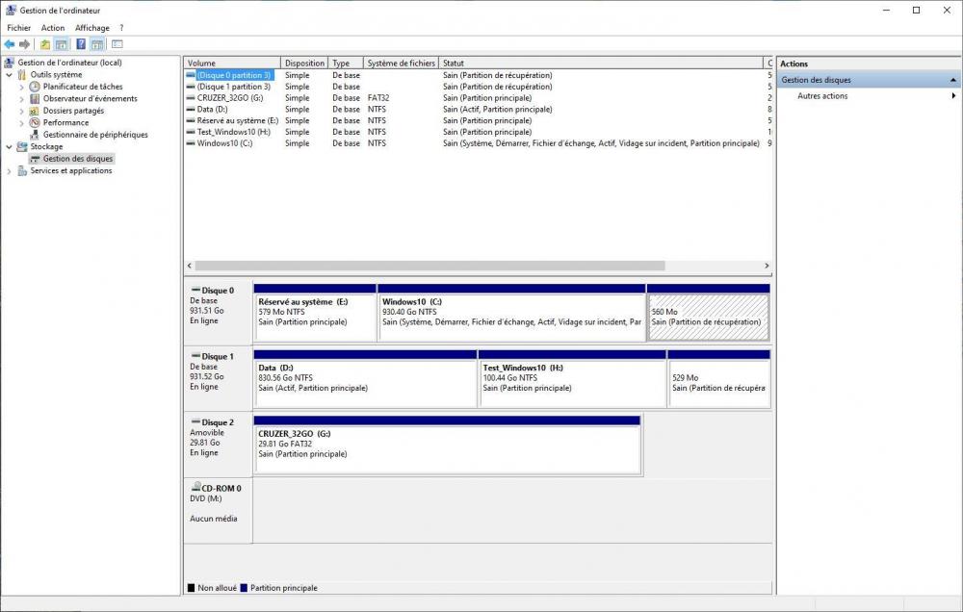Viewport: 963px width, 612px height.
Task: Open Observateur d'événements in the tree
Action: coord(90,98)
